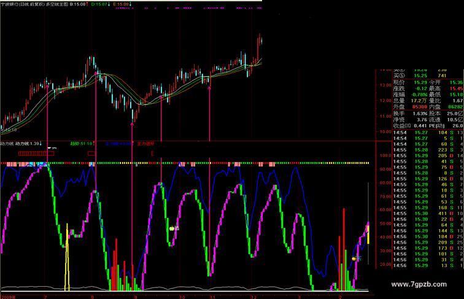Click the 趋势:51.18 indicator label
Screen dimensions: 464x299
point(82,144)
